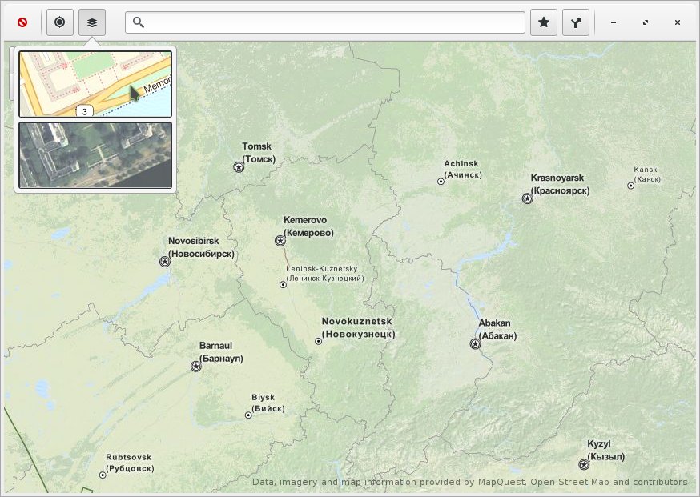Screen dimensions: 700x497
Task: Minimize the Maps window
Action: (614, 22)
